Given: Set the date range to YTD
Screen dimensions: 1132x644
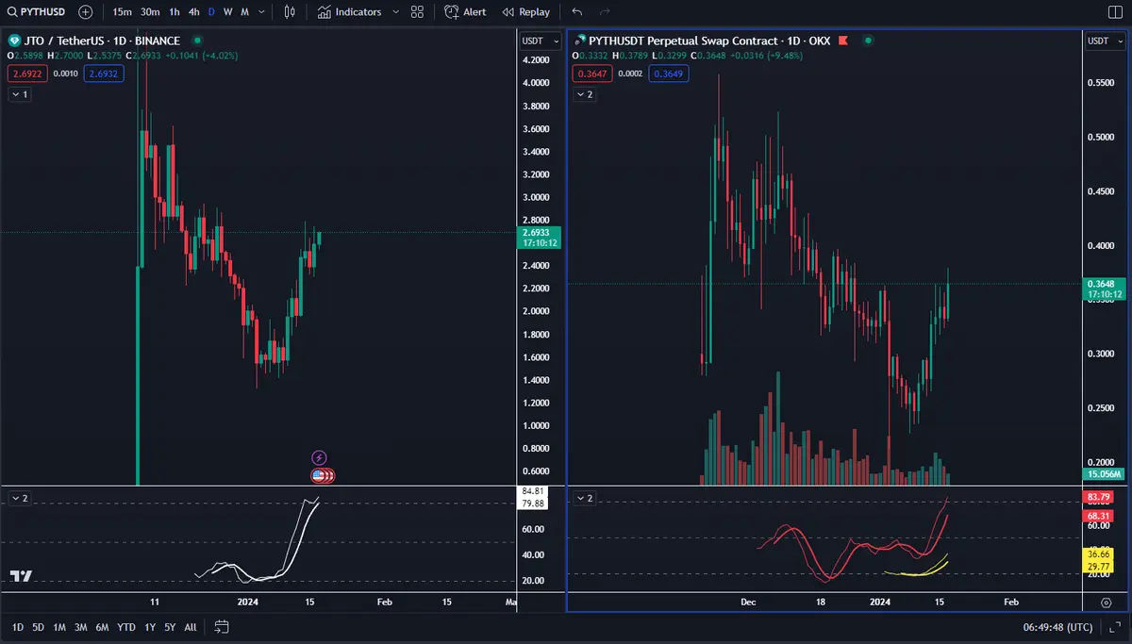Looking at the screenshot, I should tap(126, 626).
